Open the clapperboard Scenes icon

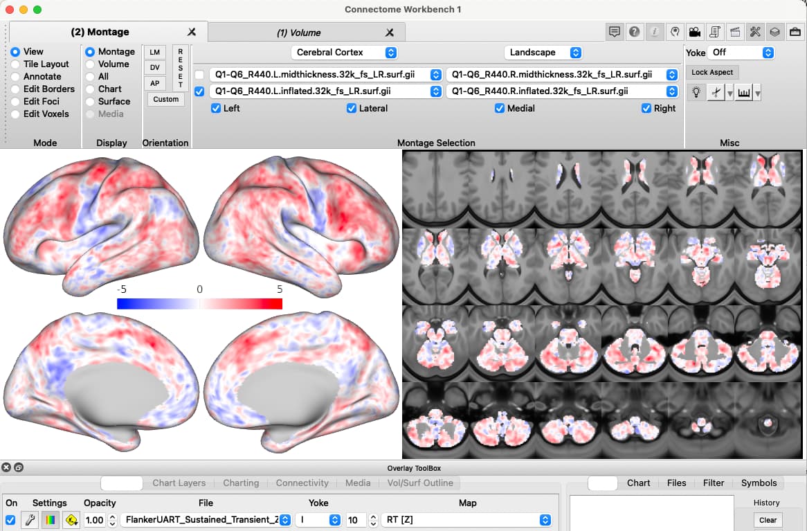[734, 32]
